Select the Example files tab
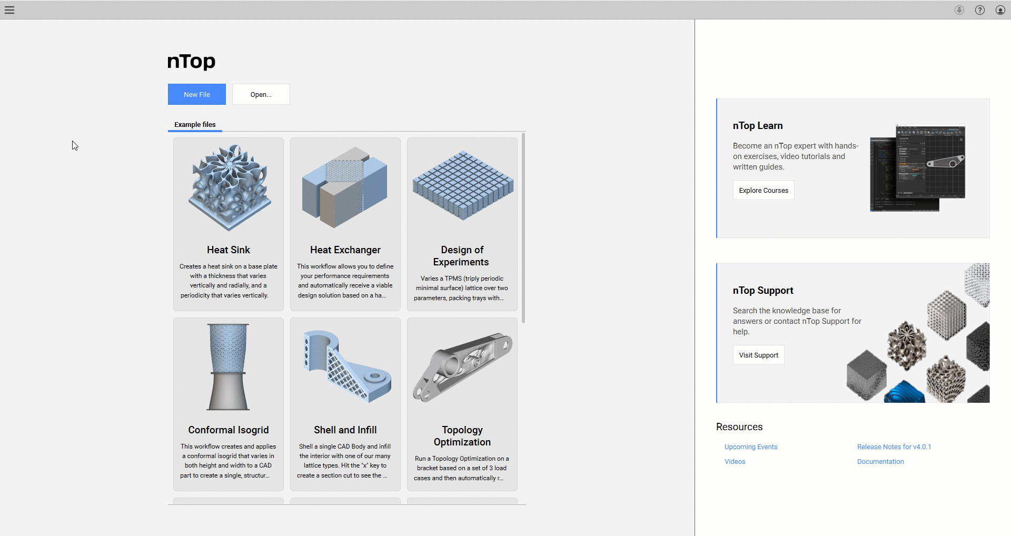 pyautogui.click(x=195, y=125)
